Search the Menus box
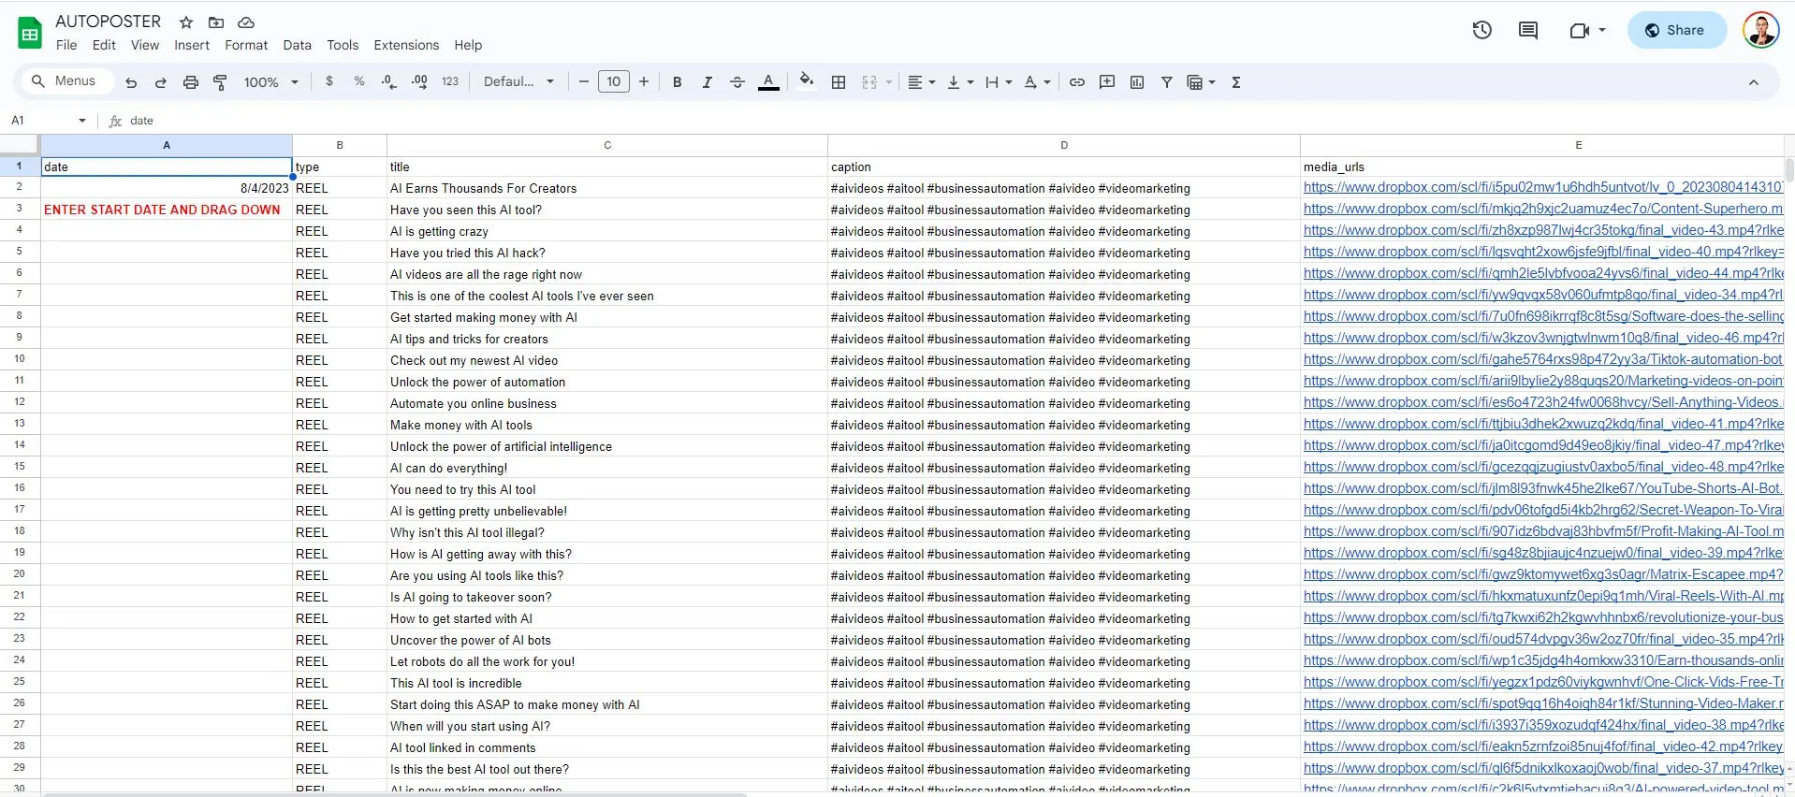Screen dimensions: 1795x797 pyautogui.click(x=66, y=81)
